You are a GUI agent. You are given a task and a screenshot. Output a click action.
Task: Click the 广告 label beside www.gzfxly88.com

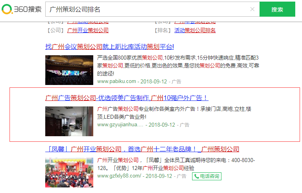point(181,176)
